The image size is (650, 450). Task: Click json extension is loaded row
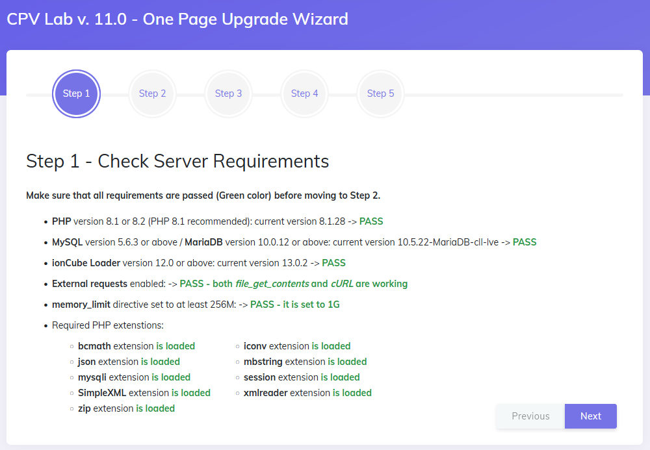[x=129, y=362]
